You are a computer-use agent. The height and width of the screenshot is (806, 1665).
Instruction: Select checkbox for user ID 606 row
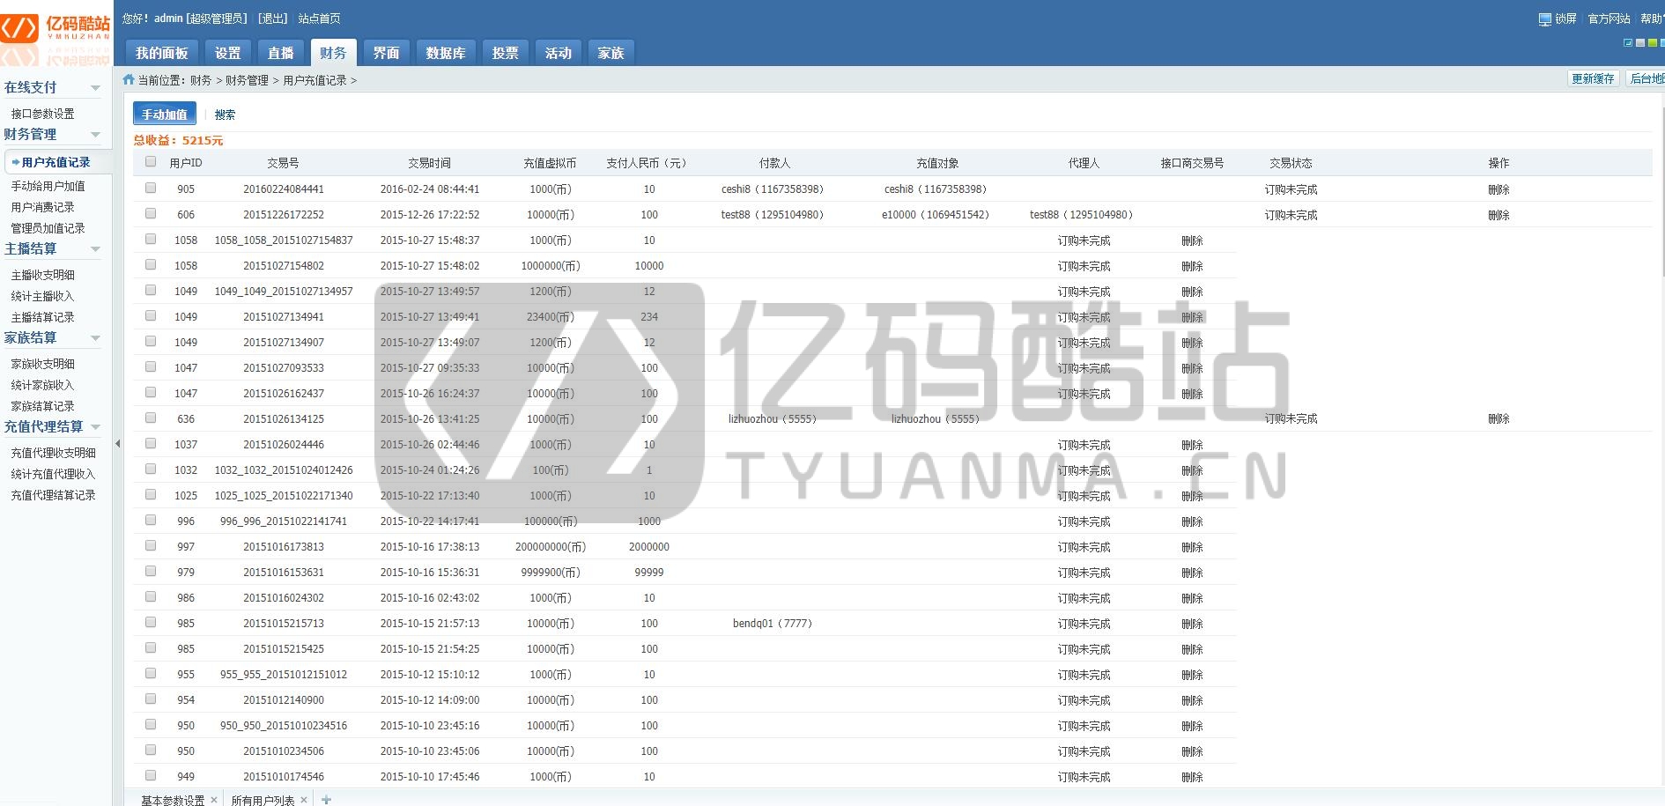tap(151, 214)
